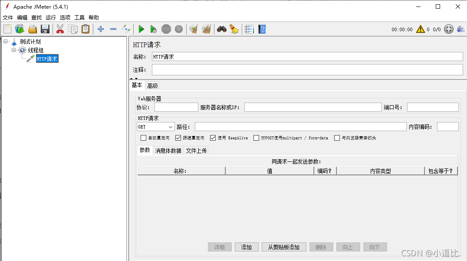Click the remote engines circle icon
The height and width of the screenshot is (261, 467).
click(448, 29)
